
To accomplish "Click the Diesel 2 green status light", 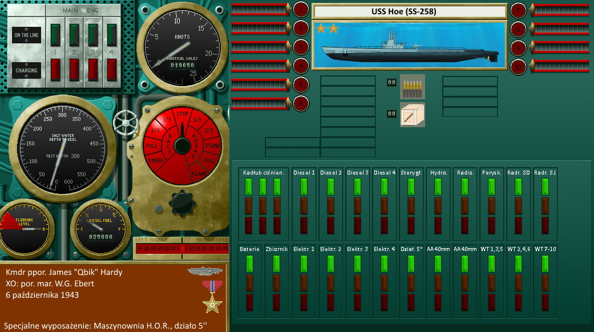I will pyautogui.click(x=331, y=187).
